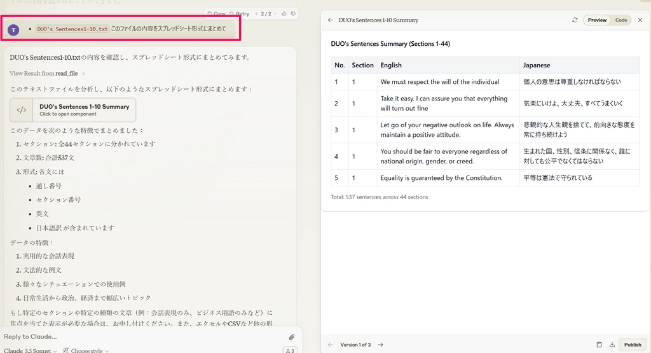Click the 'DUO's Sentences Summary (Sections 1-44)' heading
The width and height of the screenshot is (651, 353).
(390, 44)
